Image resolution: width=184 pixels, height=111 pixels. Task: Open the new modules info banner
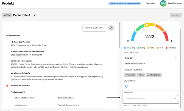coord(124,4)
